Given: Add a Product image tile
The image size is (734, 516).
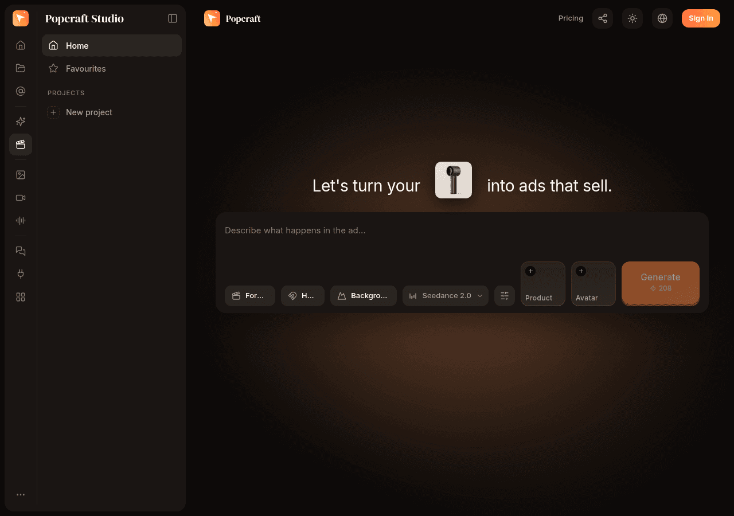Looking at the screenshot, I should tap(543, 284).
